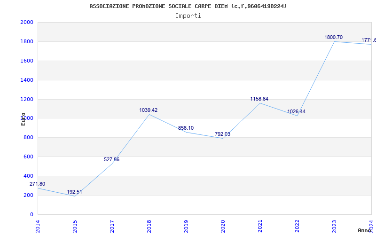Click the 527.86 value label

pyautogui.click(x=111, y=159)
